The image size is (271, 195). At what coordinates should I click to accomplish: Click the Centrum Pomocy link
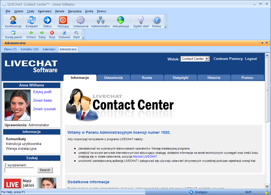[228, 59]
